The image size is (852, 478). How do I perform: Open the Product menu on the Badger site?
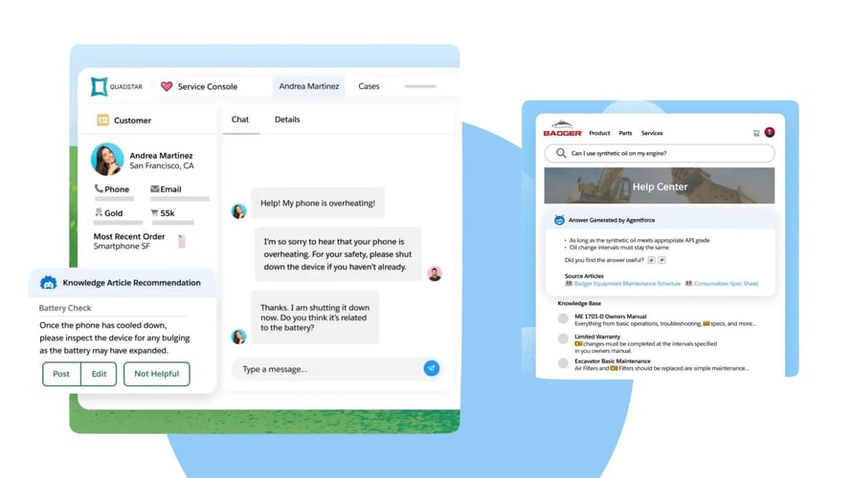point(599,134)
